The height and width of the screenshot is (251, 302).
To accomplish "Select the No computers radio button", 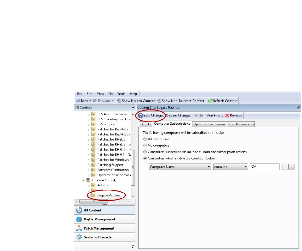I will (145, 146).
